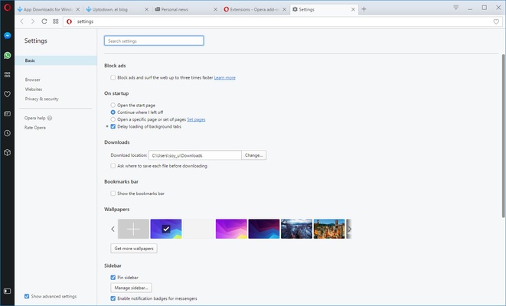Open Extensions cube icon in sidebar
506x306 pixels.
pyautogui.click(x=7, y=152)
